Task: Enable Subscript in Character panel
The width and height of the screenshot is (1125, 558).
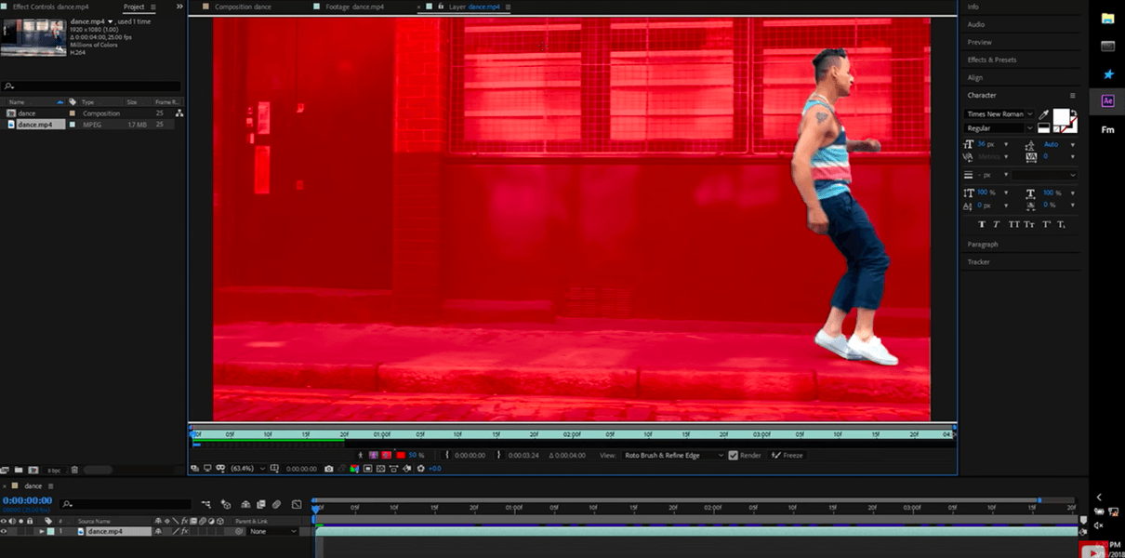Action: click(1061, 224)
